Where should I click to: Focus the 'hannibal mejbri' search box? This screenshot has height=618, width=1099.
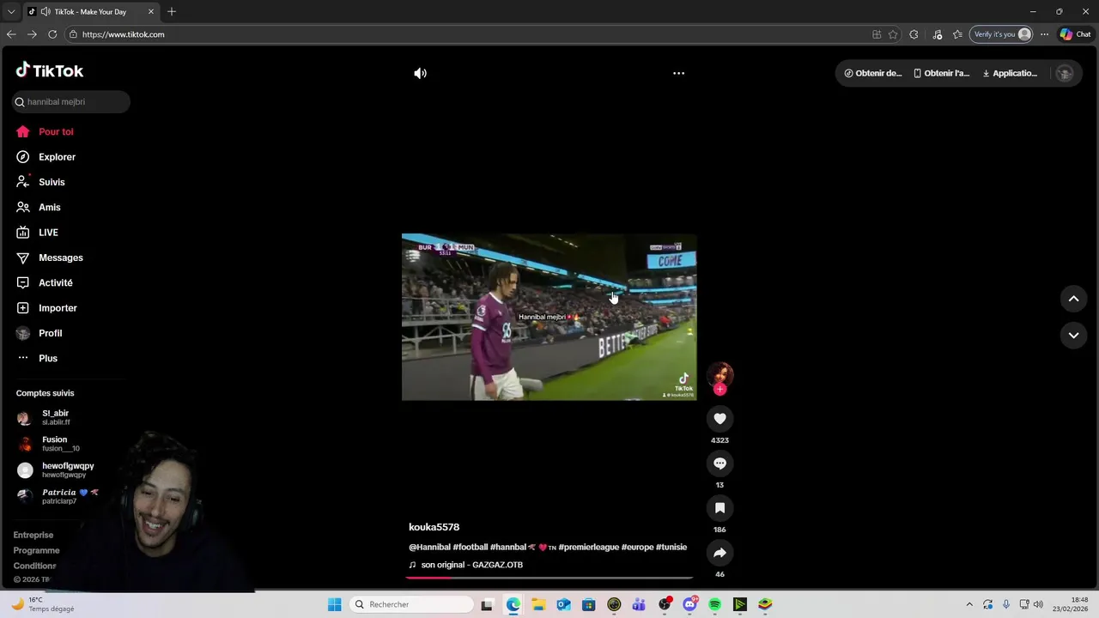[x=71, y=101]
